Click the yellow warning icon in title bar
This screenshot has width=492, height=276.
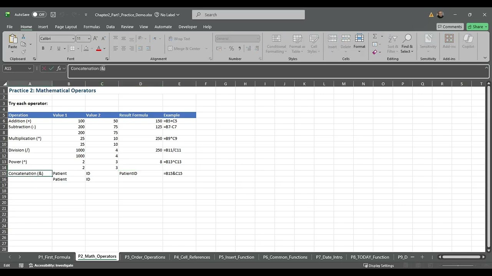[431, 15]
